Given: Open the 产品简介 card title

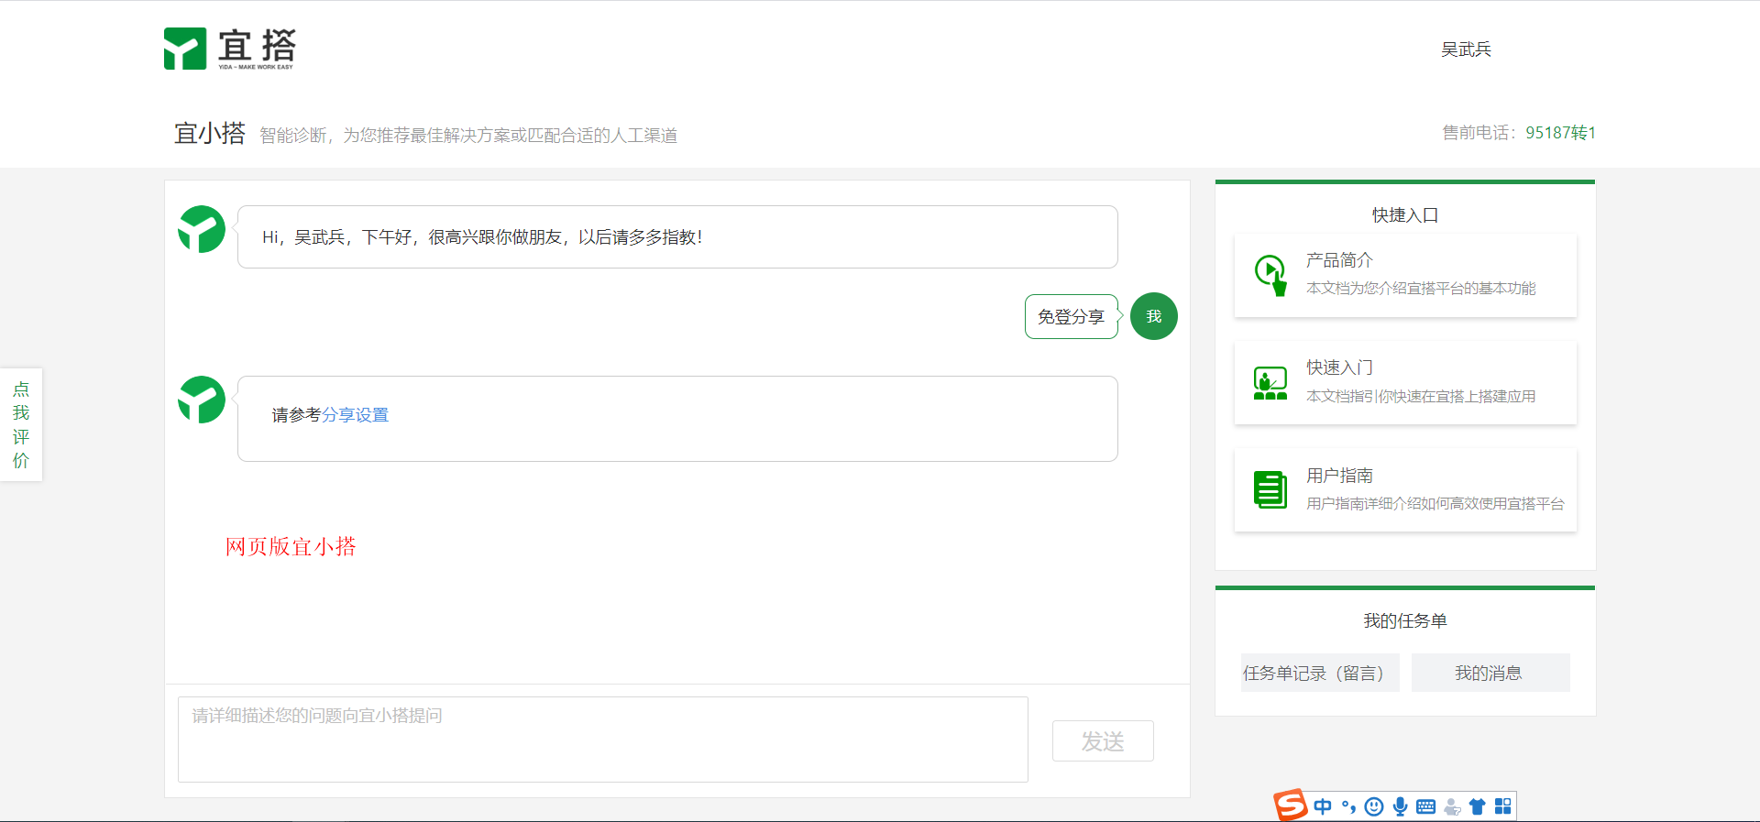Looking at the screenshot, I should click(1339, 260).
